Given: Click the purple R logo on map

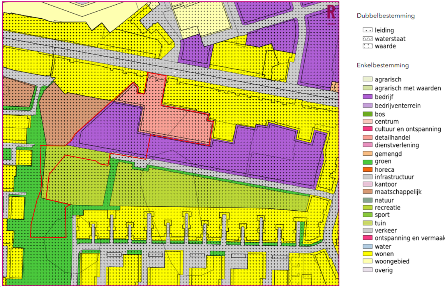Looking at the screenshot, I should pyautogui.click(x=331, y=14).
